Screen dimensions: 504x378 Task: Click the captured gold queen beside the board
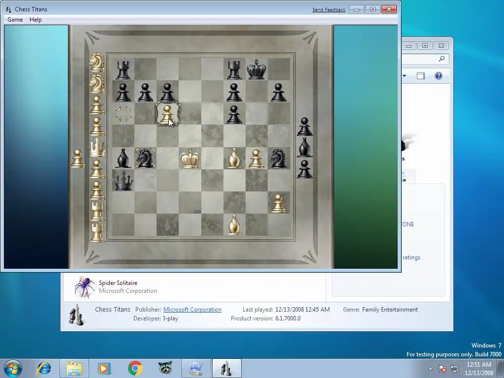97,148
